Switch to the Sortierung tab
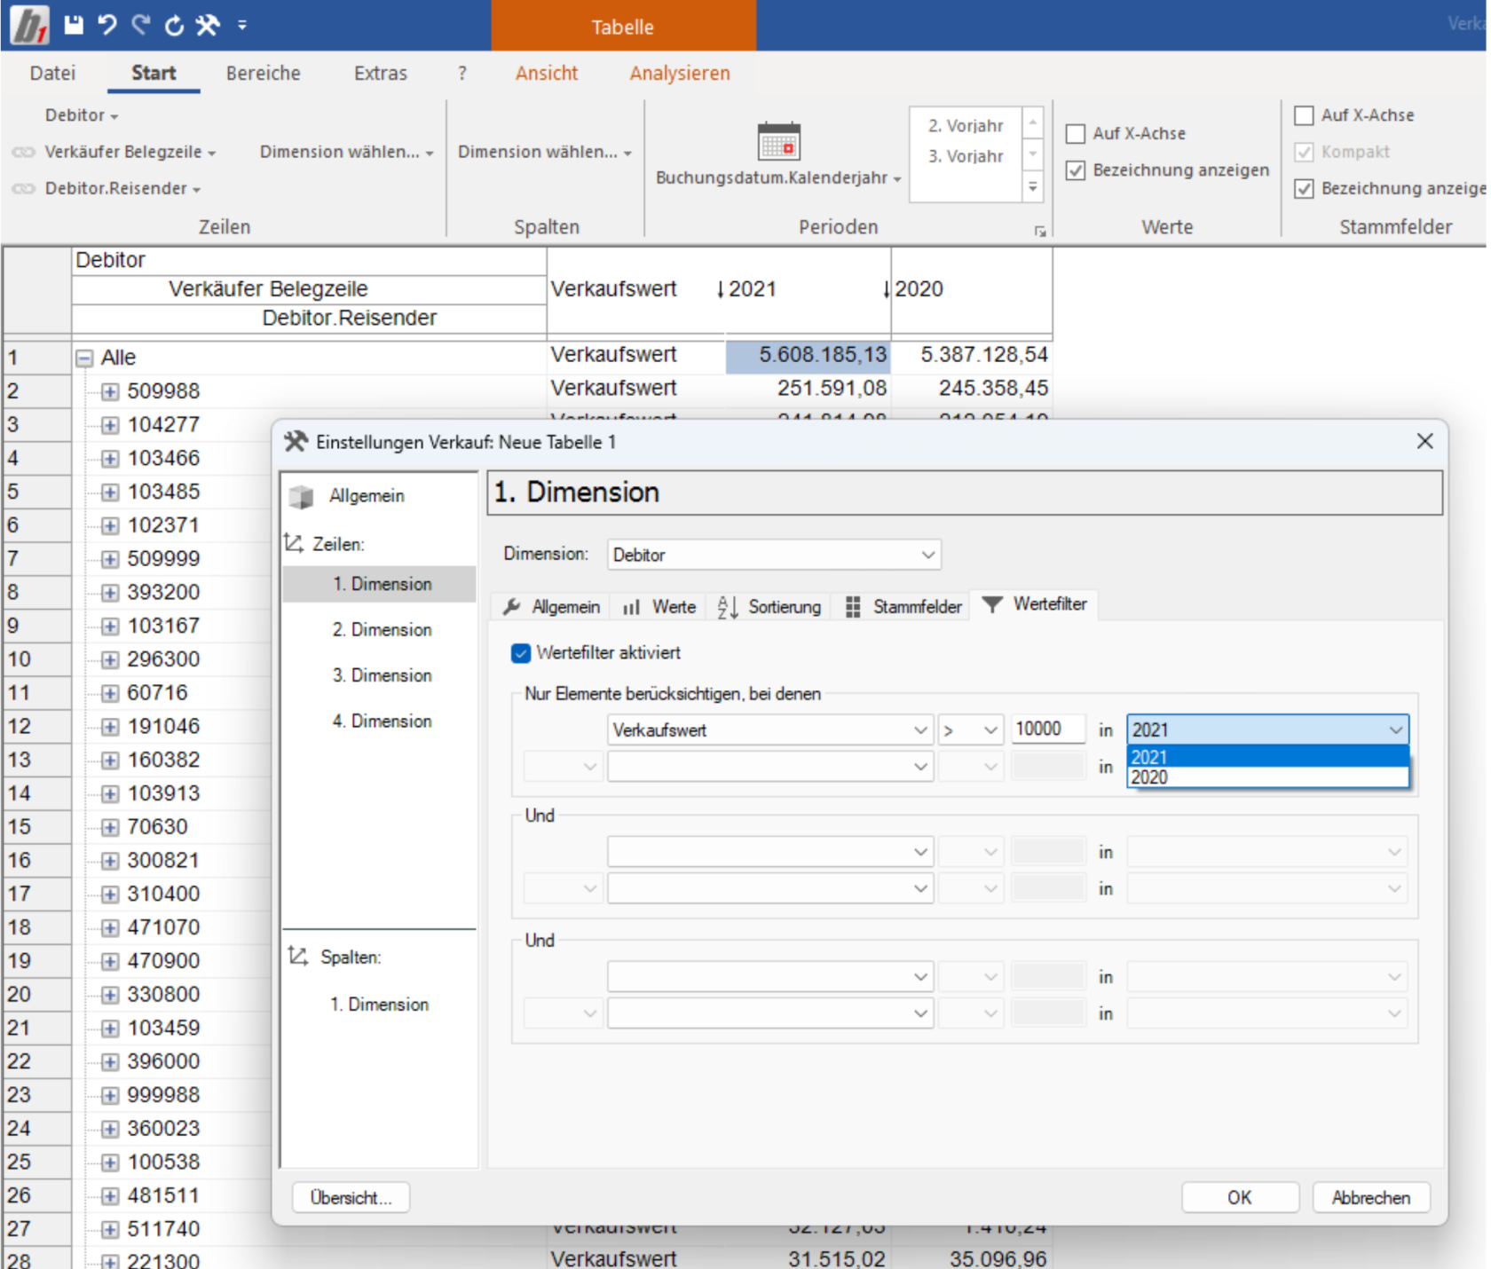 click(770, 607)
